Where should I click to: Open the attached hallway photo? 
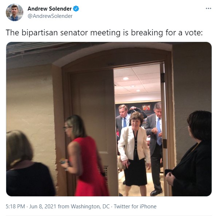click(109, 119)
